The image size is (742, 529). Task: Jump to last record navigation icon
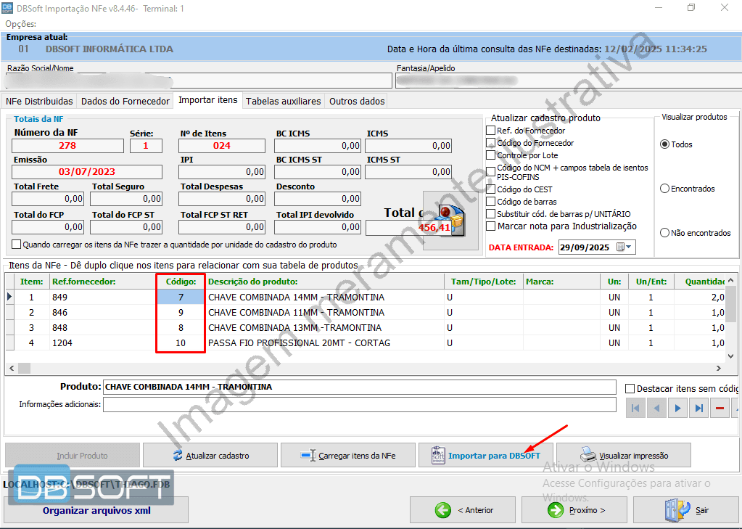click(x=698, y=407)
